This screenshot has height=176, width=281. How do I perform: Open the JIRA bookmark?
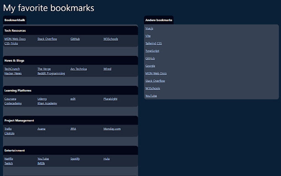(x=73, y=129)
